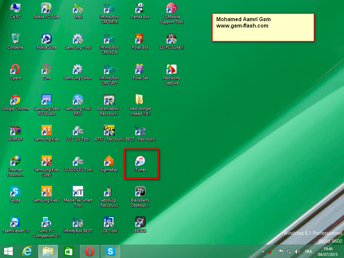This screenshot has height=258, width=344.
Task: Open FastStone Capture icon in system tray
Action: click(271, 251)
